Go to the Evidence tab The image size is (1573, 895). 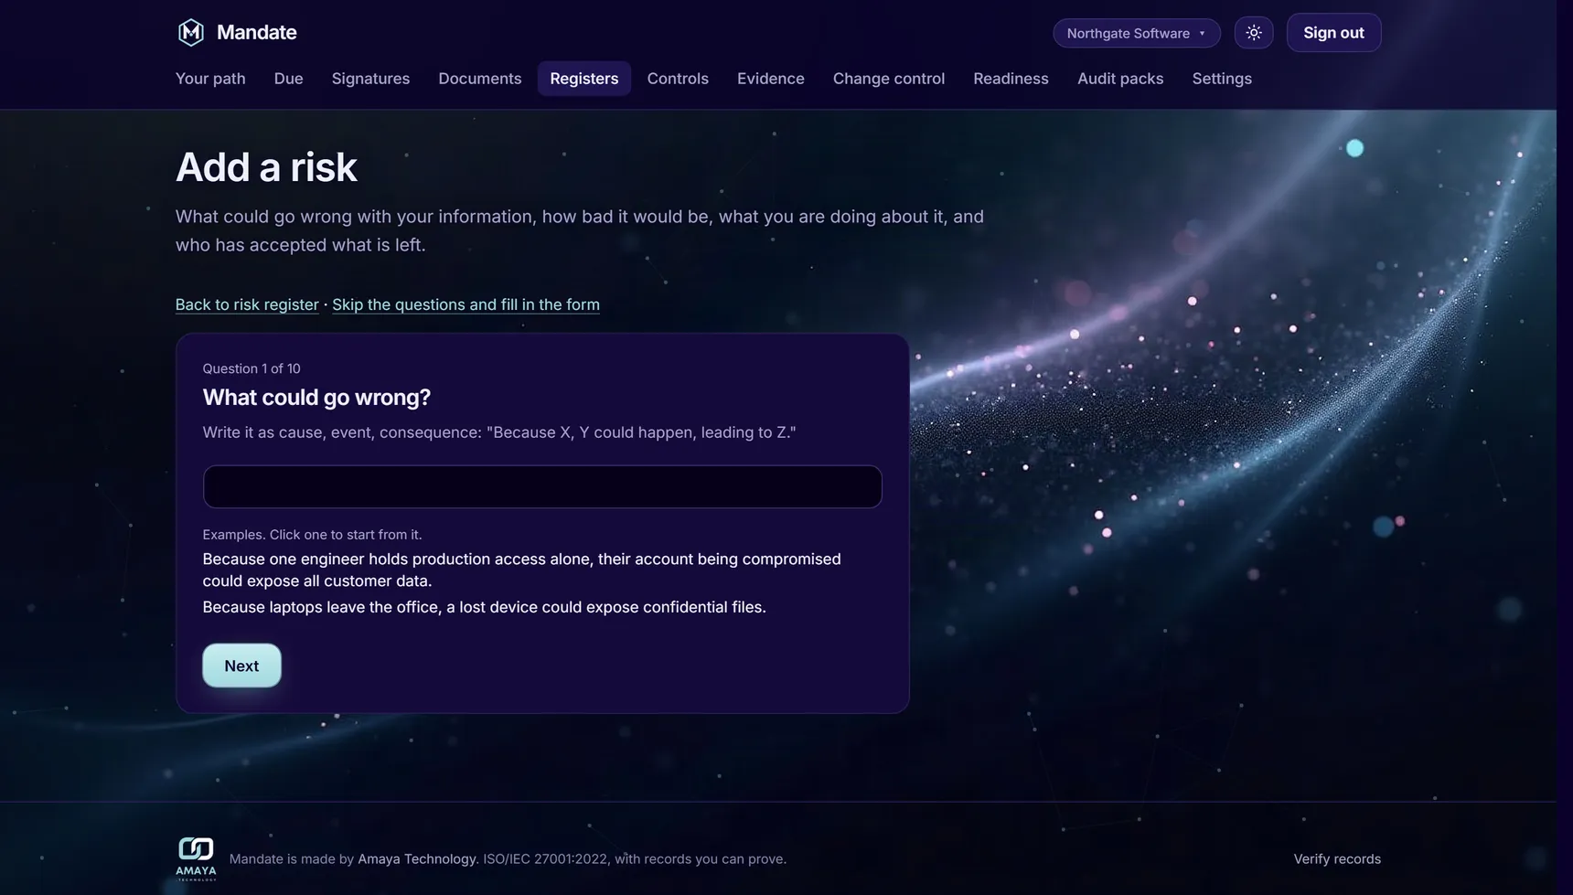click(770, 79)
